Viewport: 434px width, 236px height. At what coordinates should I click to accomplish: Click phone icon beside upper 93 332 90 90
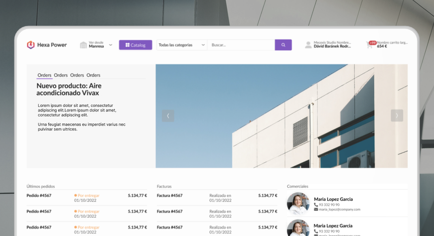click(316, 205)
